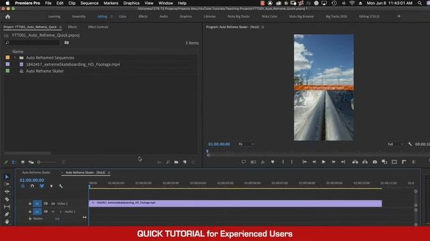Viewport: 430px width, 241px height.
Task: Open the Markers menu
Action: pyautogui.click(x=111, y=3)
